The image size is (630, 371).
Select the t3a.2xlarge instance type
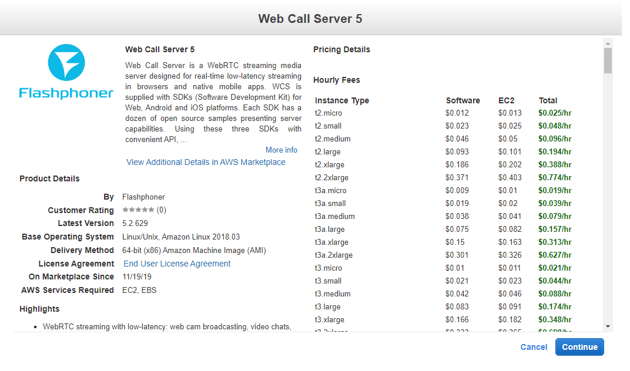334,255
